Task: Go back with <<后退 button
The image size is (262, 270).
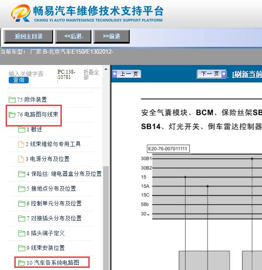Action: click(x=73, y=36)
